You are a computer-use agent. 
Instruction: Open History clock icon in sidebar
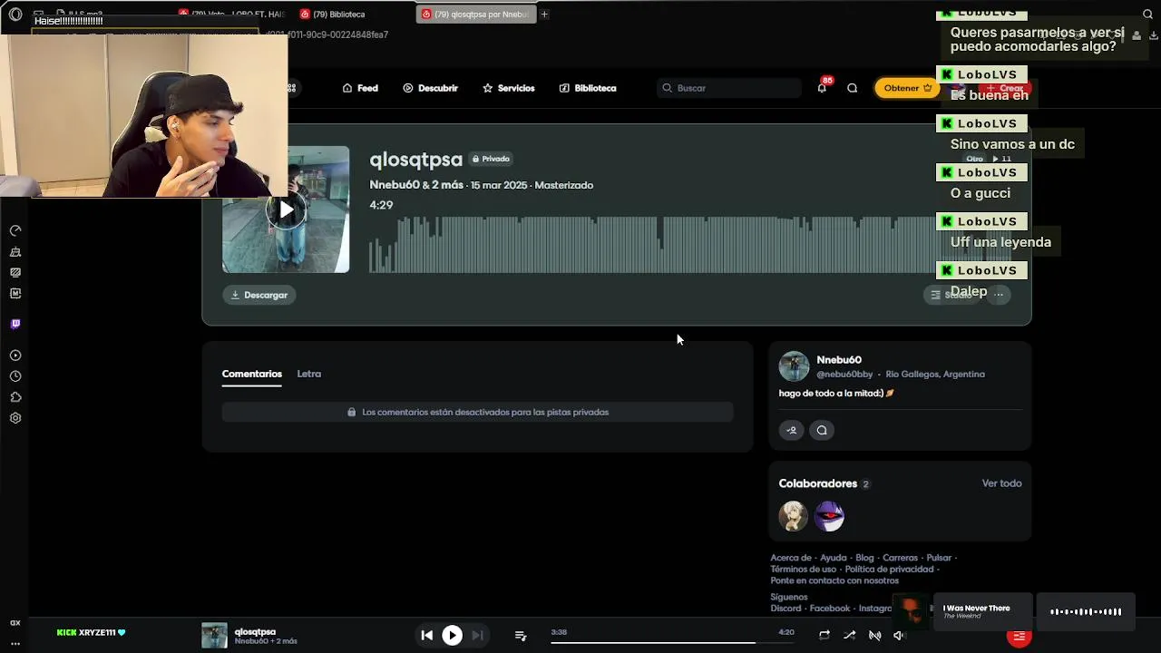pos(15,376)
